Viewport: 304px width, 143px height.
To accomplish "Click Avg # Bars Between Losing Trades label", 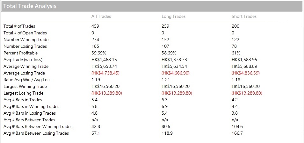I will point(36,133).
